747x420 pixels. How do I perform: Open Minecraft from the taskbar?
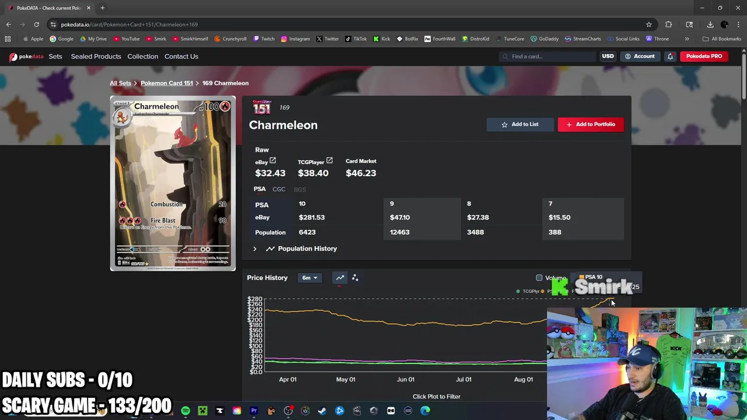tap(203, 411)
